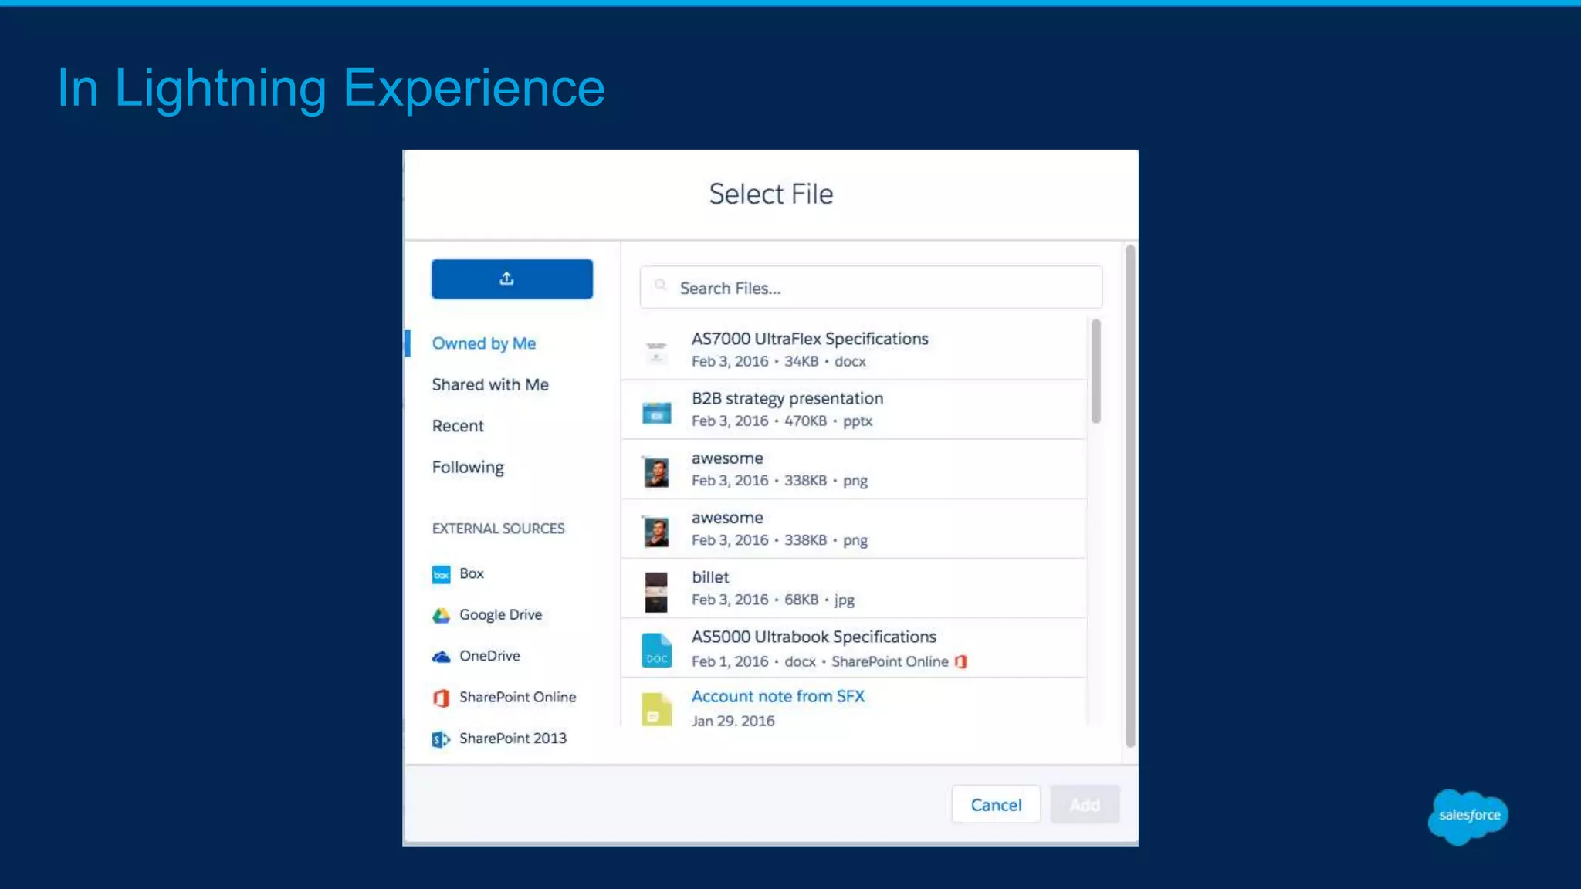This screenshot has height=889, width=1581.
Task: Show Recent files
Action: pos(458,426)
